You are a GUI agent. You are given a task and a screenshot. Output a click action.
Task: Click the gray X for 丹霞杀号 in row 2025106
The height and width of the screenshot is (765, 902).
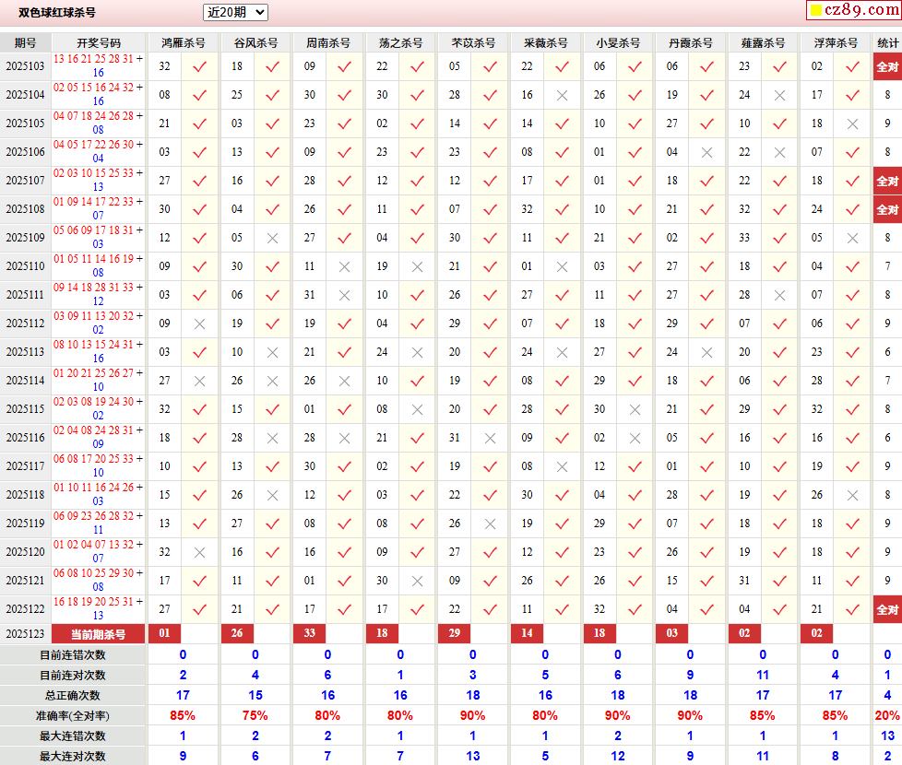coord(706,152)
